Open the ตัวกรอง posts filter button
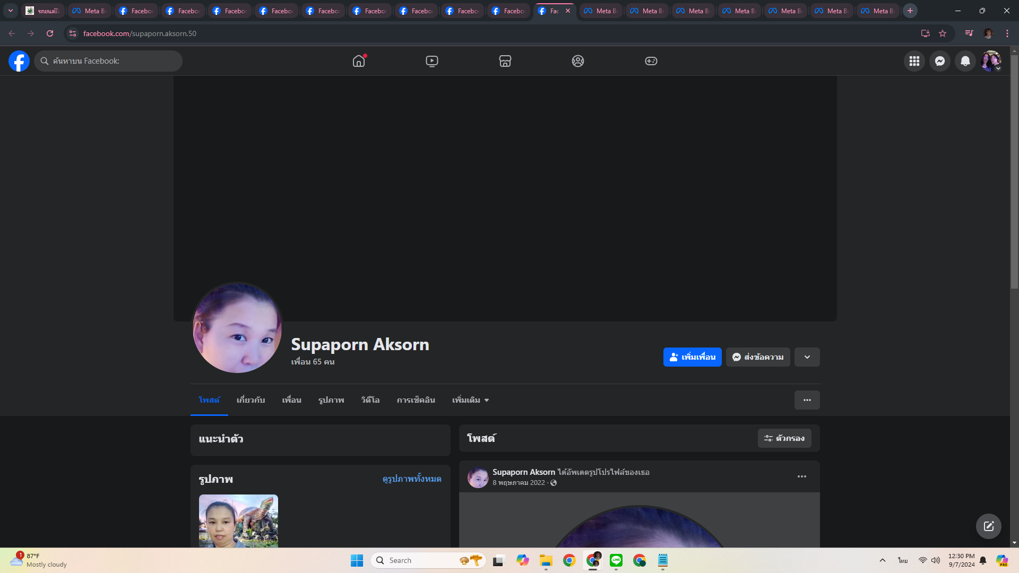This screenshot has width=1019, height=573. click(x=784, y=438)
